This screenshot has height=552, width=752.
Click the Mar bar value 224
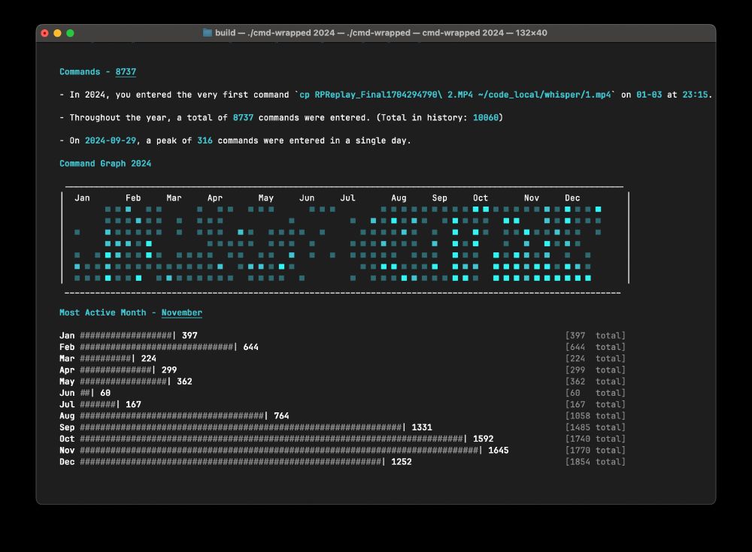point(149,358)
